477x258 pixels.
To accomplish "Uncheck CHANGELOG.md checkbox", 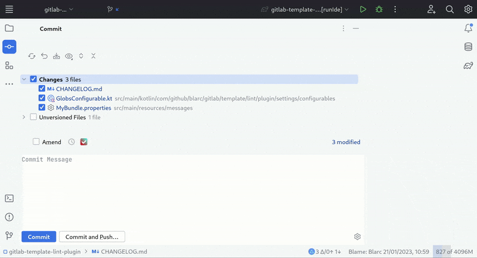I will (x=42, y=89).
